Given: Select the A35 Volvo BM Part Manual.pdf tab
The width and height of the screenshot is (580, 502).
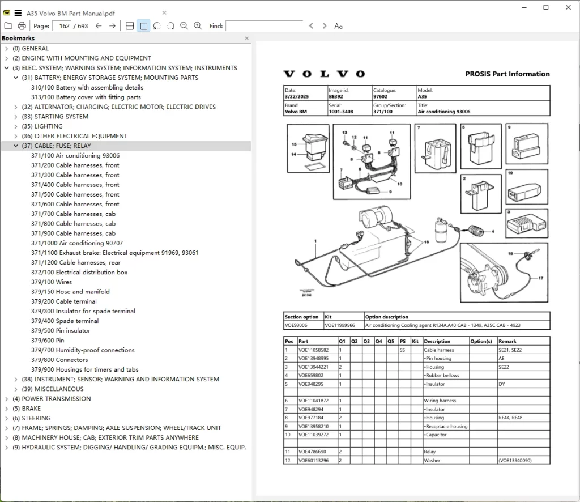Looking at the screenshot, I should click(71, 14).
